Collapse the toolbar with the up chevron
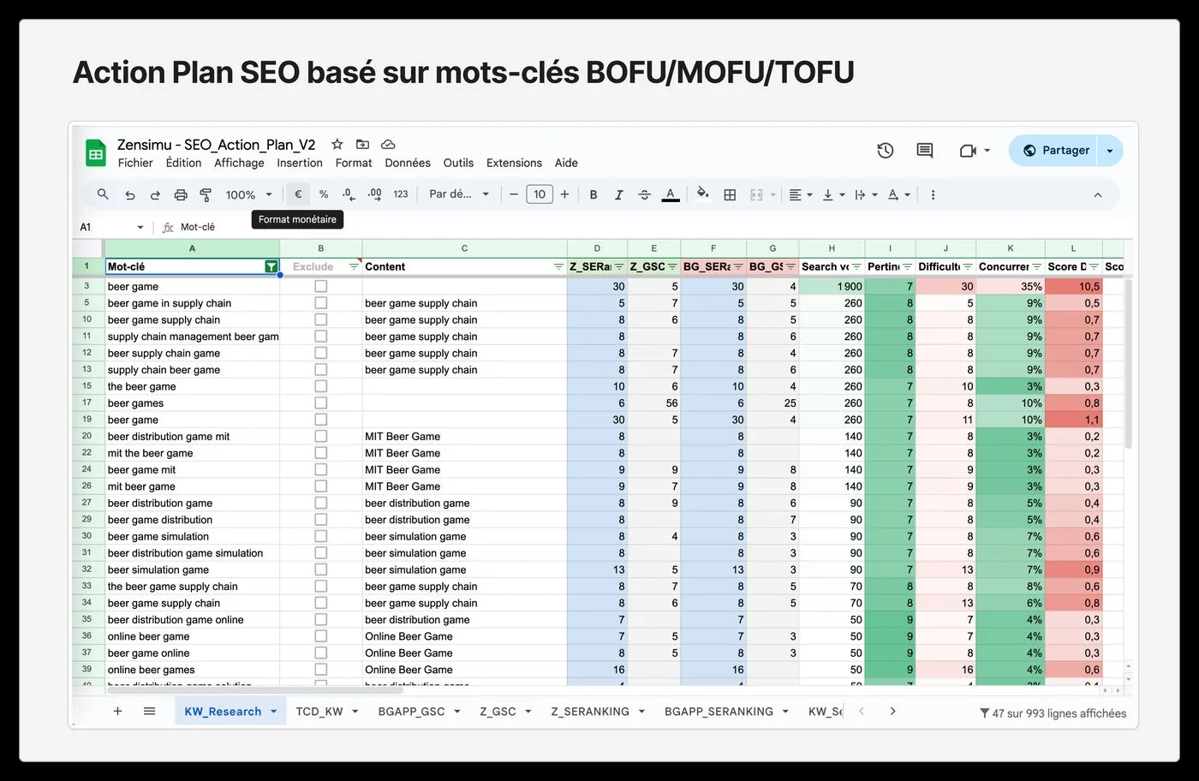The image size is (1199, 781). click(1098, 195)
